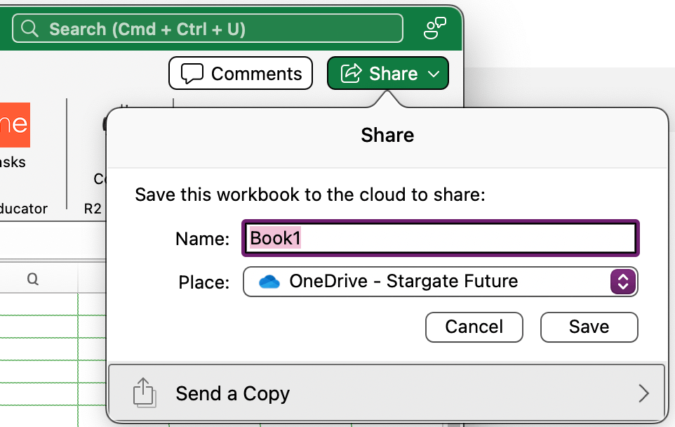Open the Place popup using the purple arrows
This screenshot has height=427, width=675.
click(623, 282)
